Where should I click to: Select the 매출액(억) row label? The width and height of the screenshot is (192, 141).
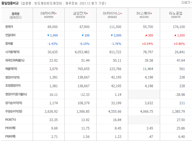pyautogui.click(x=11, y=69)
